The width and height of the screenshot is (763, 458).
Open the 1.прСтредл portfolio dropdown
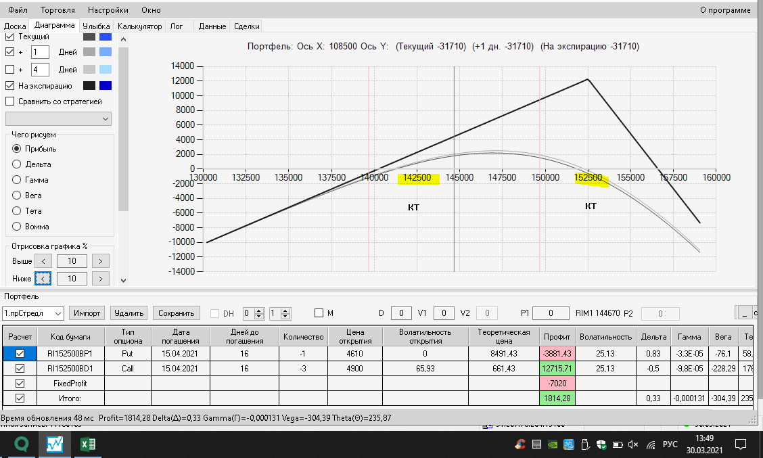pyautogui.click(x=33, y=313)
